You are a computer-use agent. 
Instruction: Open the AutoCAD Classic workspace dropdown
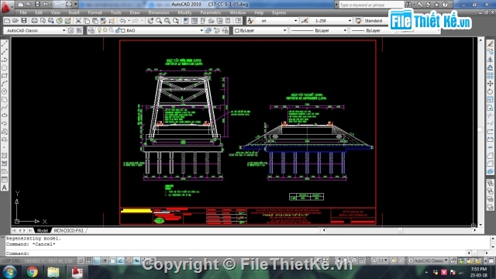pos(35,30)
